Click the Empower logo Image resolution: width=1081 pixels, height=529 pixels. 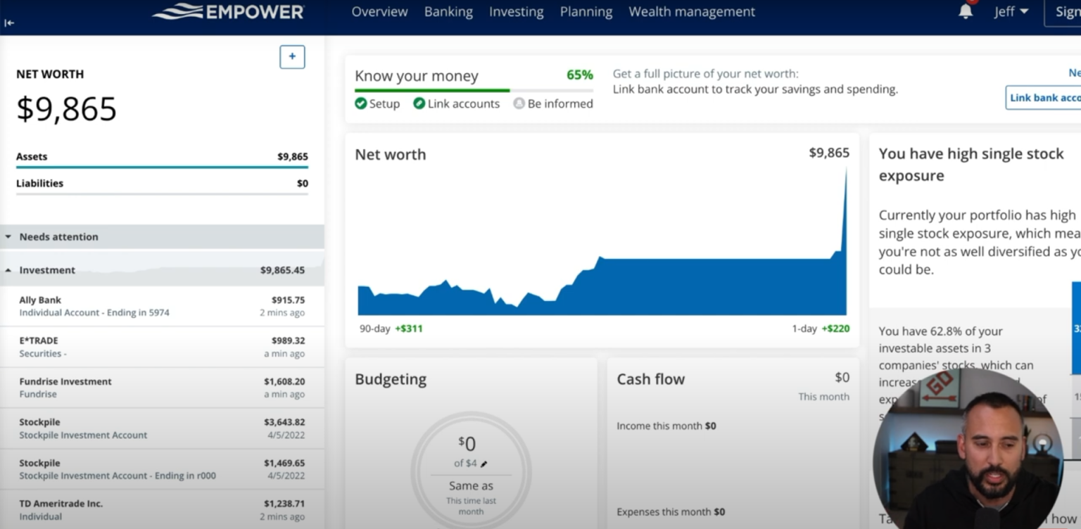click(228, 12)
